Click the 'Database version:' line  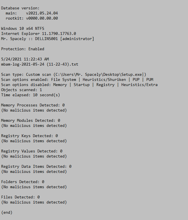pos(20,8)
